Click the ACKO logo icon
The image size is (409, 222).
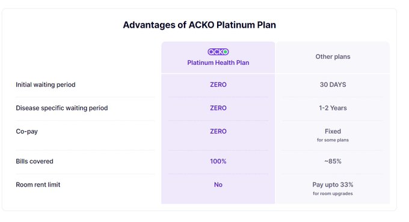pos(218,52)
